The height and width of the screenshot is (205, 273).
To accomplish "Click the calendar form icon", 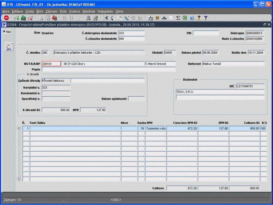I will pyautogui.click(x=150, y=18).
